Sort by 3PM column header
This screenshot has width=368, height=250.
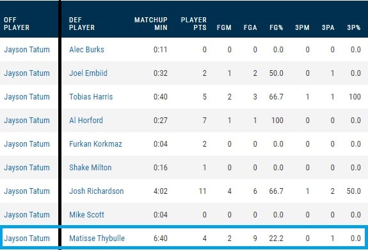302,27
